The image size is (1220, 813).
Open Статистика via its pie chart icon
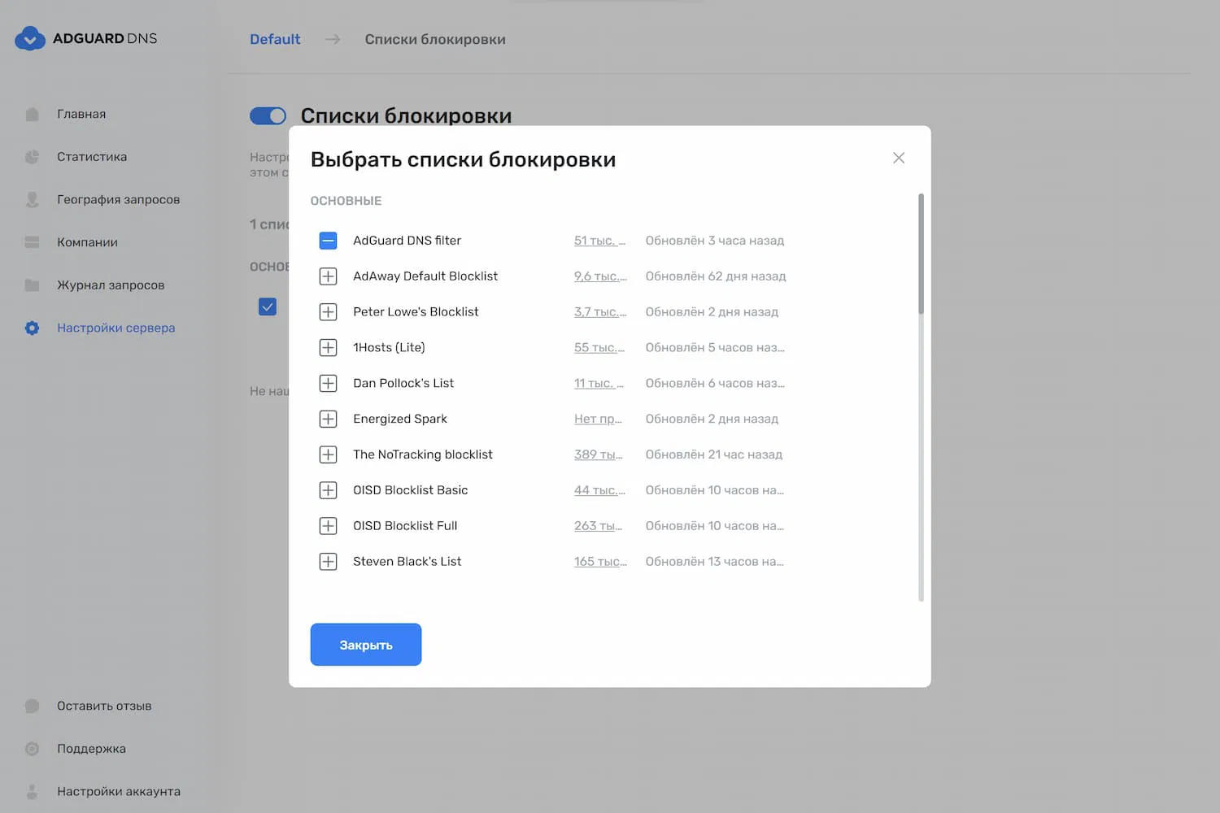click(x=33, y=157)
